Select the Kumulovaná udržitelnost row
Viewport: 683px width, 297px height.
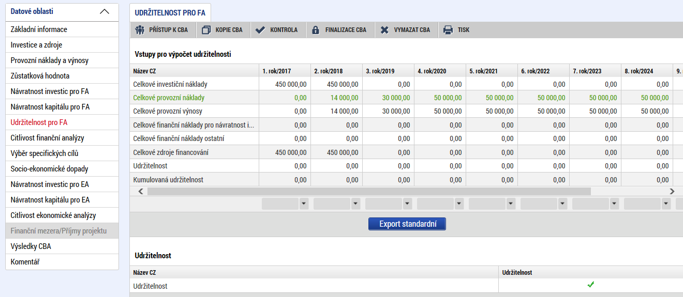click(406, 180)
